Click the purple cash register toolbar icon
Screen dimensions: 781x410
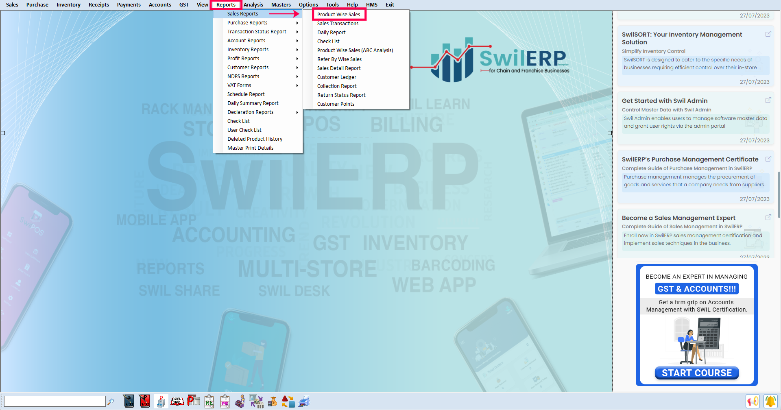[x=240, y=401]
